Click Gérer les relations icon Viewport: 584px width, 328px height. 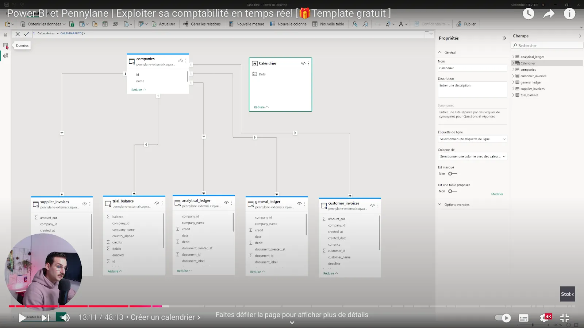tap(186, 24)
